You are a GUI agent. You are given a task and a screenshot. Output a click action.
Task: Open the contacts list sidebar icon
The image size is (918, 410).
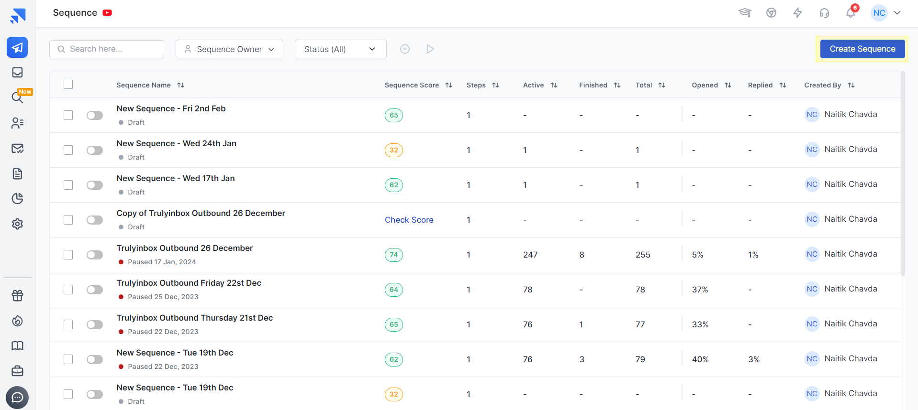pos(17,123)
